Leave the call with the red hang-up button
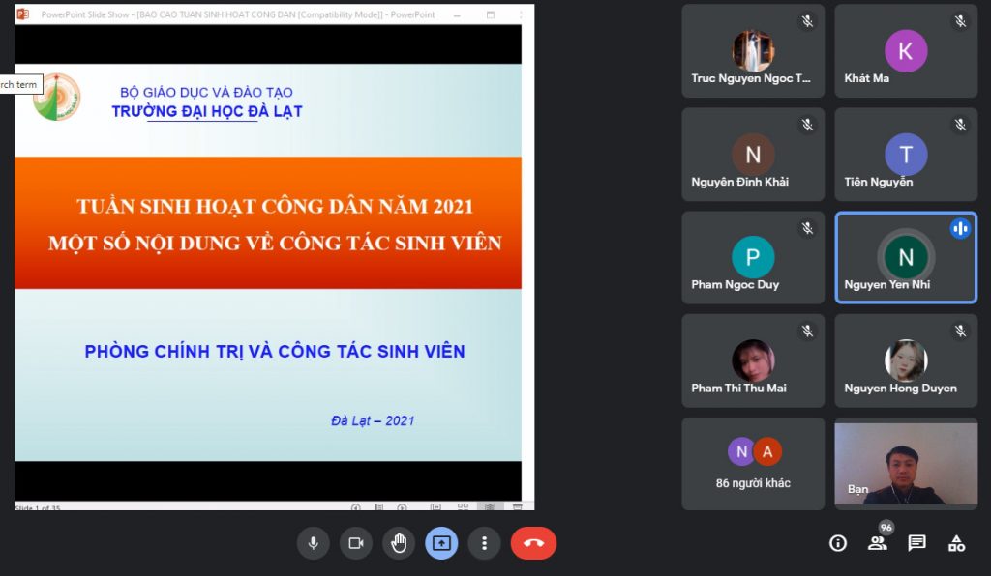This screenshot has height=576, width=991. 533,543
